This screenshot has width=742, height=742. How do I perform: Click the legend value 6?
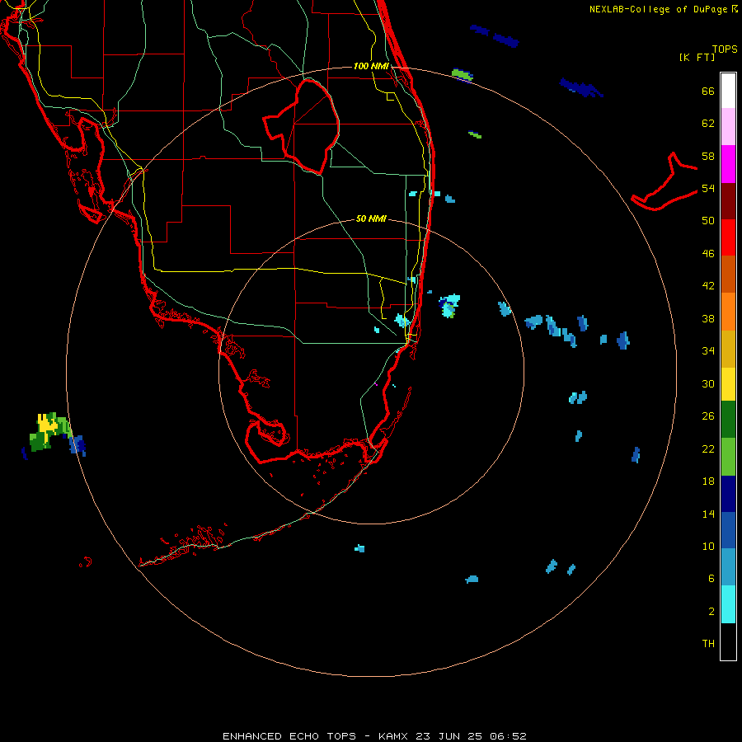pos(711,578)
